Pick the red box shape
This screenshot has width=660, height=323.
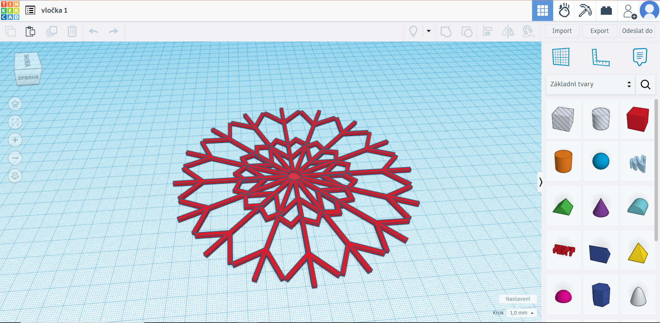point(638,119)
